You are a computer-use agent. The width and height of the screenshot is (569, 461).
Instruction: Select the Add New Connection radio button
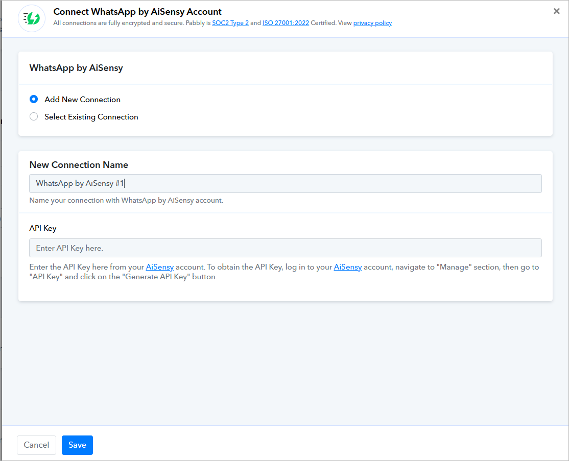(34, 99)
